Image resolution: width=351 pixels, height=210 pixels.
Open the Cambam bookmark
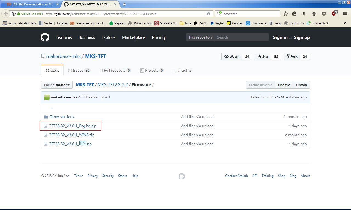235,23
